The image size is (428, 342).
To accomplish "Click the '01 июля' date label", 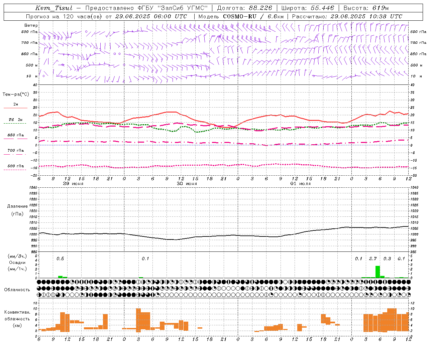I will pyautogui.click(x=301, y=184).
